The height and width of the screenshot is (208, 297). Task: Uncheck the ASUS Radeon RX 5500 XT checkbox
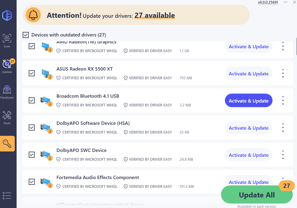[32, 73]
